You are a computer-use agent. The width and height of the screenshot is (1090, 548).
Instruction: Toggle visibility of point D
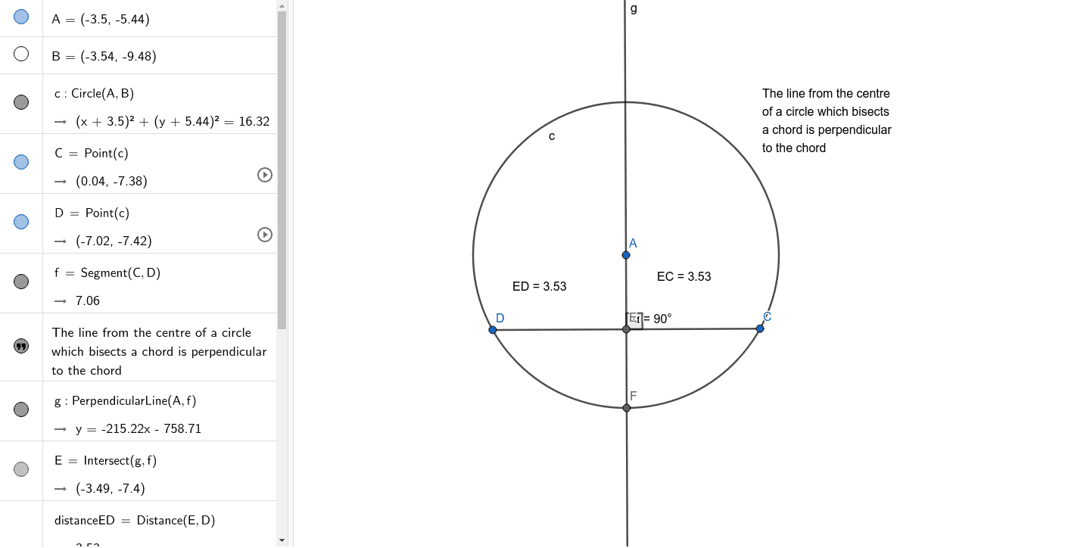pyautogui.click(x=21, y=222)
